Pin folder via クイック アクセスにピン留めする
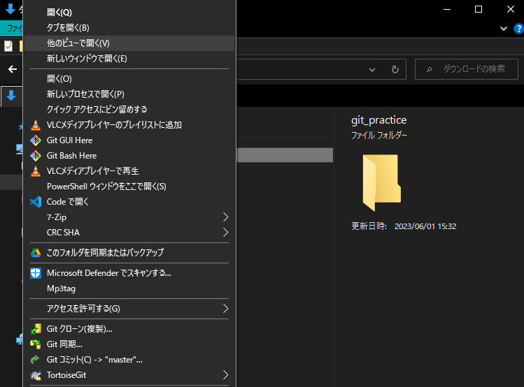524x387 pixels. [129, 110]
